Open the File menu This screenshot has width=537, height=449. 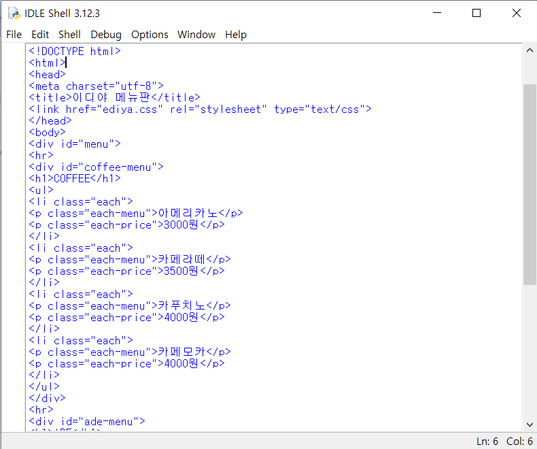point(14,35)
